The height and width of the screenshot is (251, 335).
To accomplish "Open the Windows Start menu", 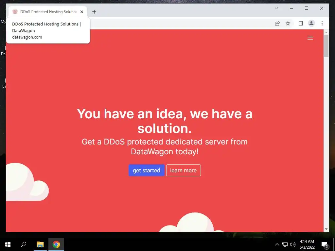I will [8, 244].
